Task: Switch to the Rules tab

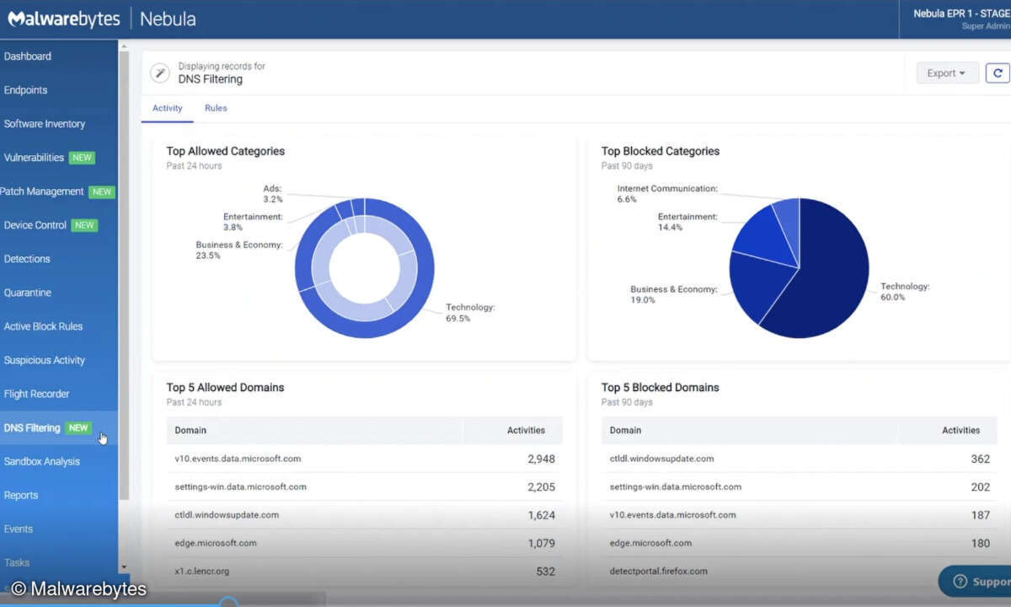Action: [x=216, y=108]
